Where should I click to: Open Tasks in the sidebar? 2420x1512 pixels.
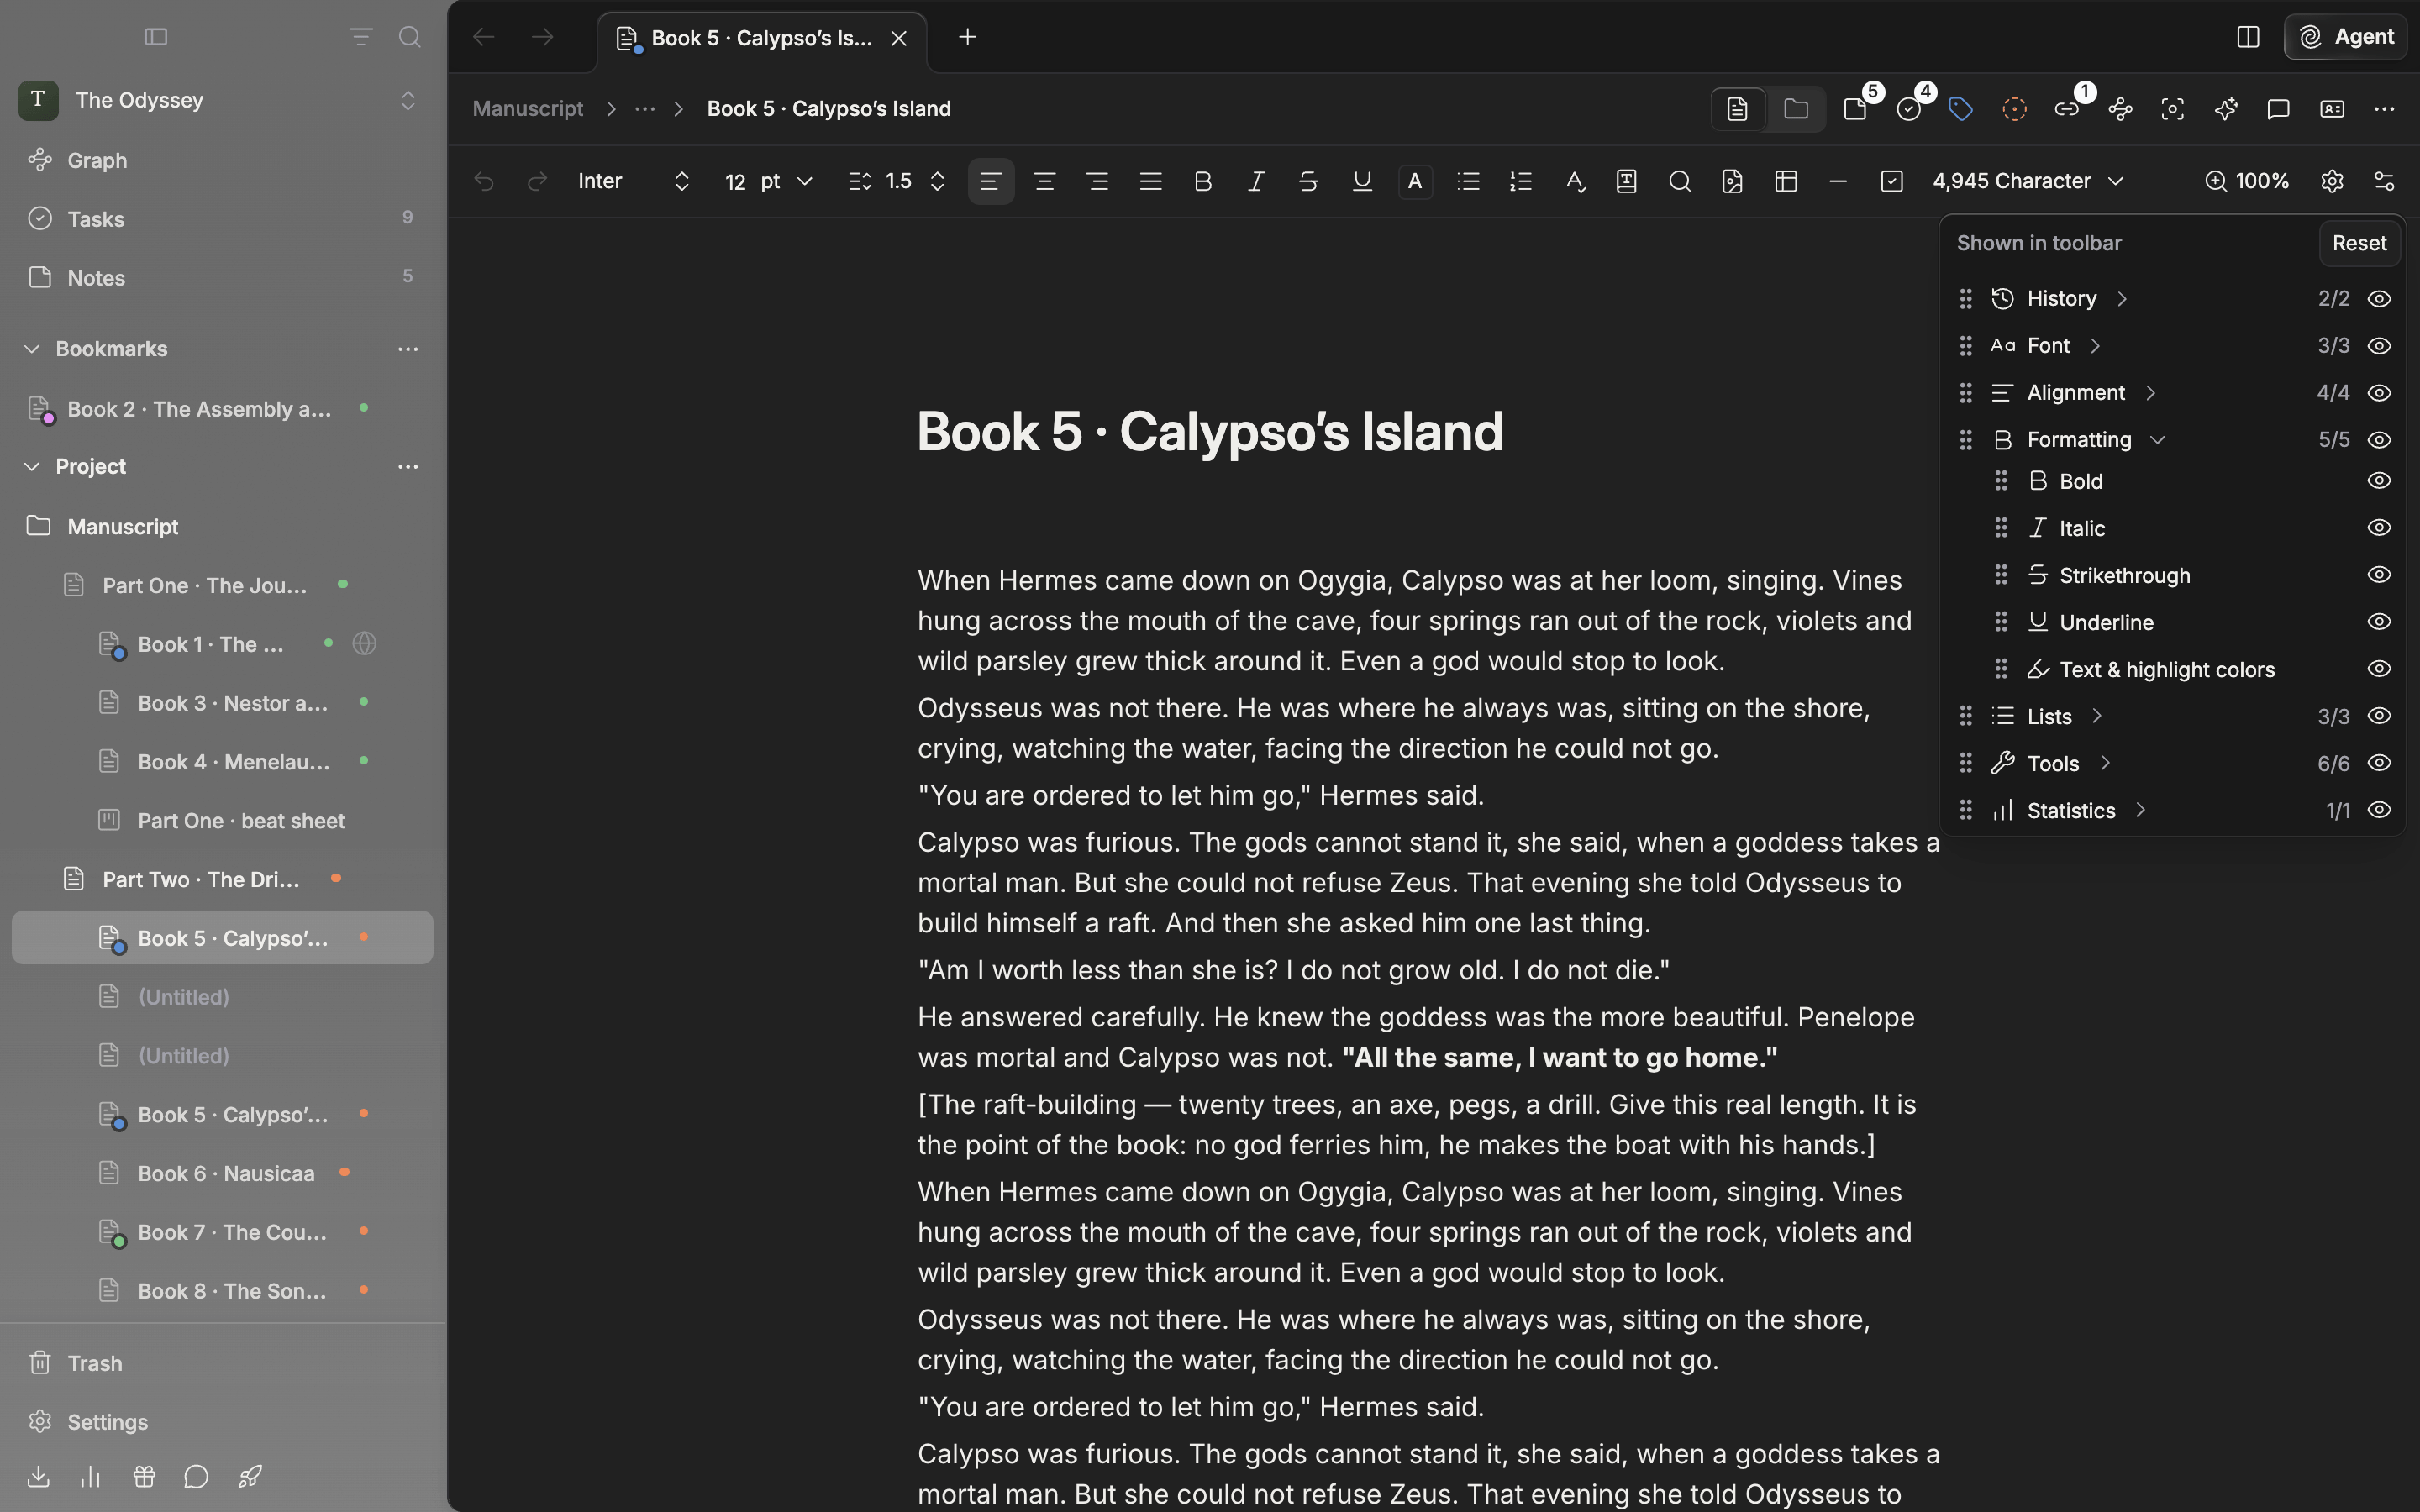point(96,219)
